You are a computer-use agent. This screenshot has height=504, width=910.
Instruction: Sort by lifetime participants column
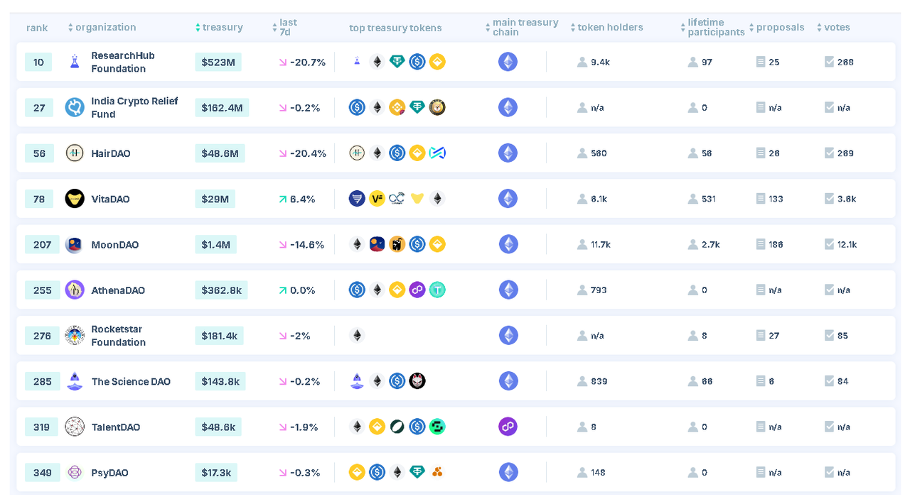coord(712,27)
